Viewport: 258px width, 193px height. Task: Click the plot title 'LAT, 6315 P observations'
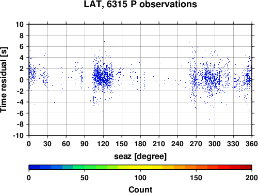click(x=140, y=4)
